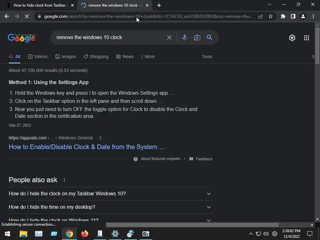Screen dimensions: 320x240
Task: Switch to Videos results
Action: (38, 57)
